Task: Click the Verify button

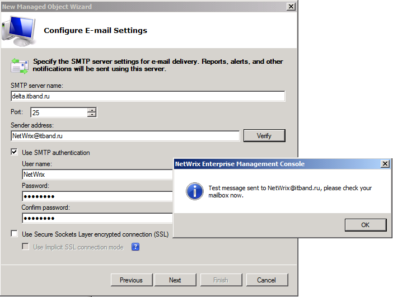Action: (x=264, y=136)
